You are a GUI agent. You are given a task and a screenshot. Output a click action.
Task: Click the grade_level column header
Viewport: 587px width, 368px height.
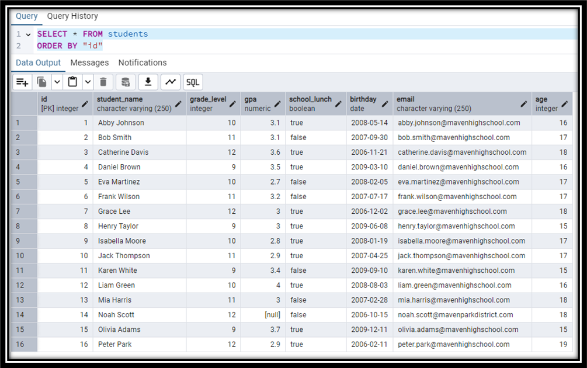[x=213, y=104]
